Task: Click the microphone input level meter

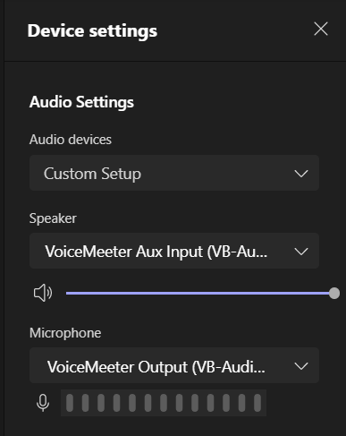Action: click(164, 403)
